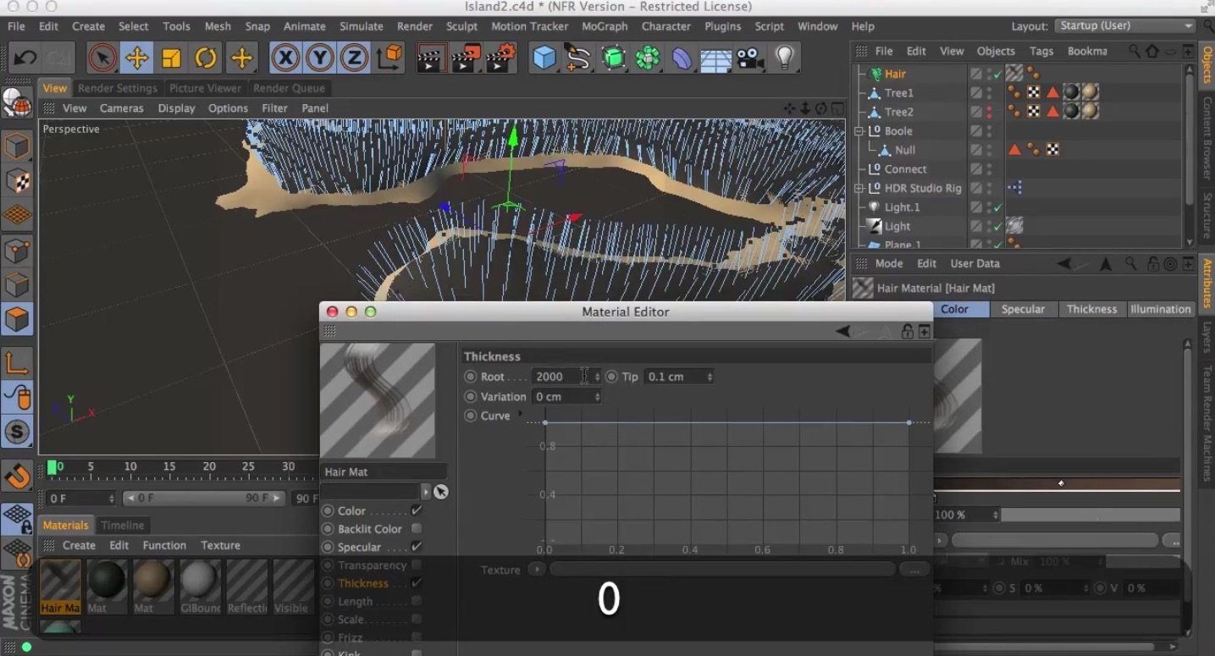The width and height of the screenshot is (1215, 656).
Task: Open the MoGraph menu
Action: 605,26
